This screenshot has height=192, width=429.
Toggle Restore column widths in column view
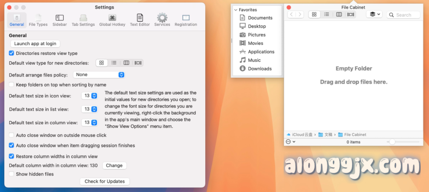pos(11,156)
